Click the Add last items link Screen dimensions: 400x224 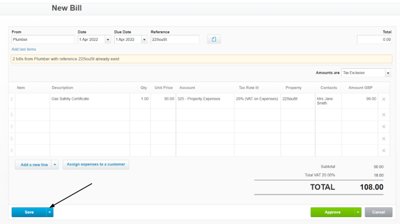24,49
